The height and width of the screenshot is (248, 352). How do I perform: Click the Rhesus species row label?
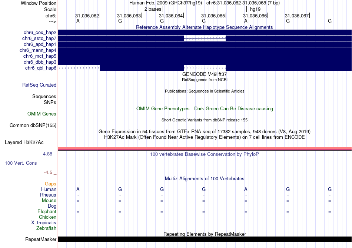click(x=48, y=195)
